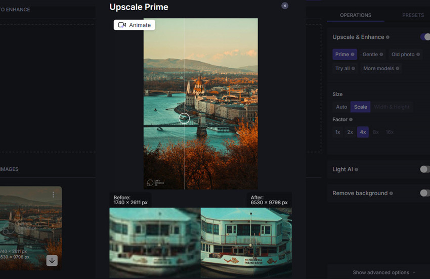Click info icon beside Remove background
Image resolution: width=430 pixels, height=279 pixels.
[391, 193]
